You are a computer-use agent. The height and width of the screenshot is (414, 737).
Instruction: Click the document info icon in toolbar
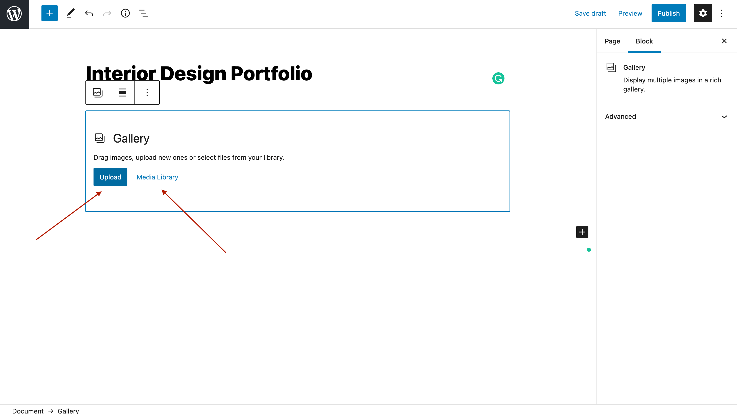pyautogui.click(x=125, y=13)
